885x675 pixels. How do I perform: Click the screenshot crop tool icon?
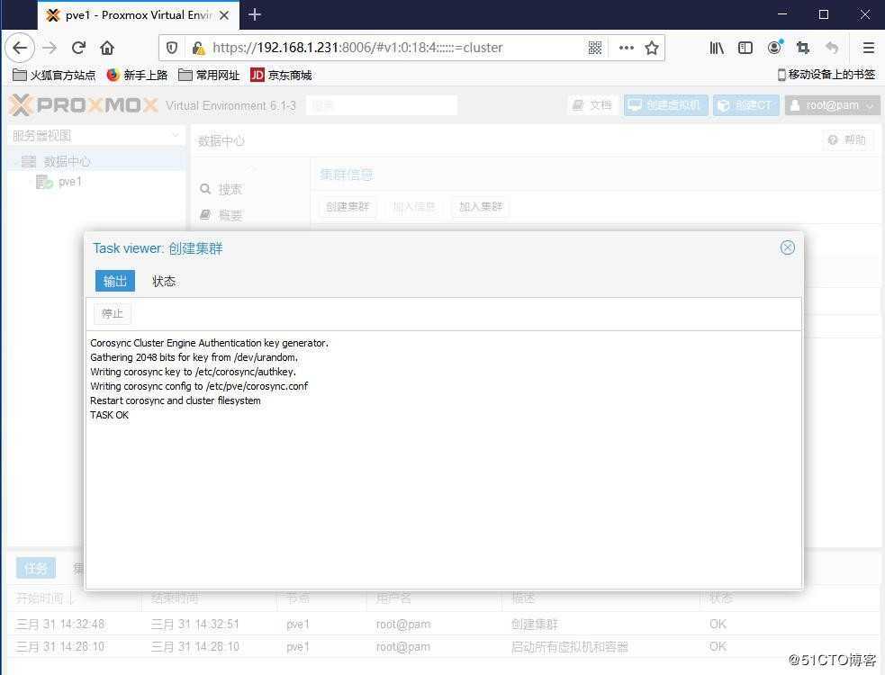pos(802,48)
